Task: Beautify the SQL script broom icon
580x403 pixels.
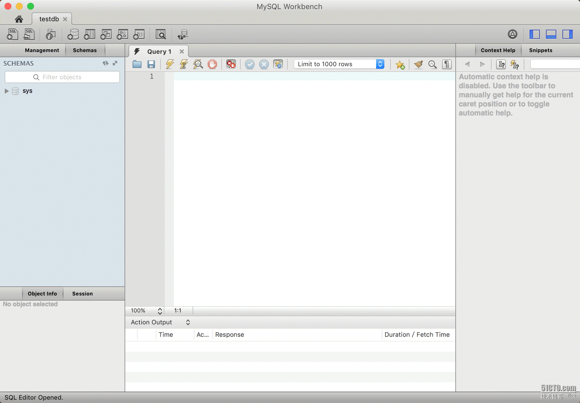Action: (x=418, y=64)
